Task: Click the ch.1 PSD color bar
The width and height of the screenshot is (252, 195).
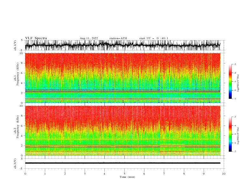Action: coord(230,82)
